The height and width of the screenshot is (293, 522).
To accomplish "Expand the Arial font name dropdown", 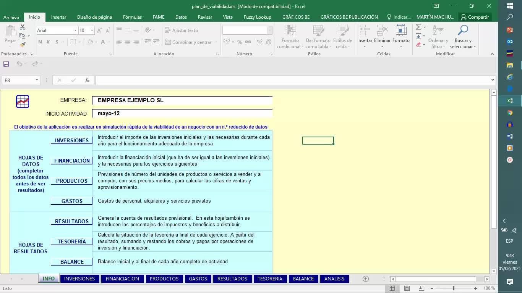I will pos(75,31).
